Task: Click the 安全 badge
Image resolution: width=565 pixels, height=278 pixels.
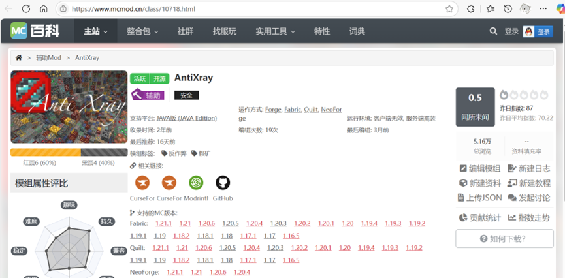Action: point(186,95)
